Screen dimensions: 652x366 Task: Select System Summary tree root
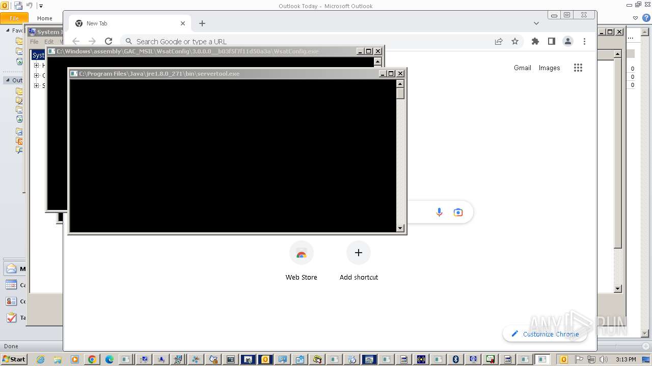pos(39,55)
